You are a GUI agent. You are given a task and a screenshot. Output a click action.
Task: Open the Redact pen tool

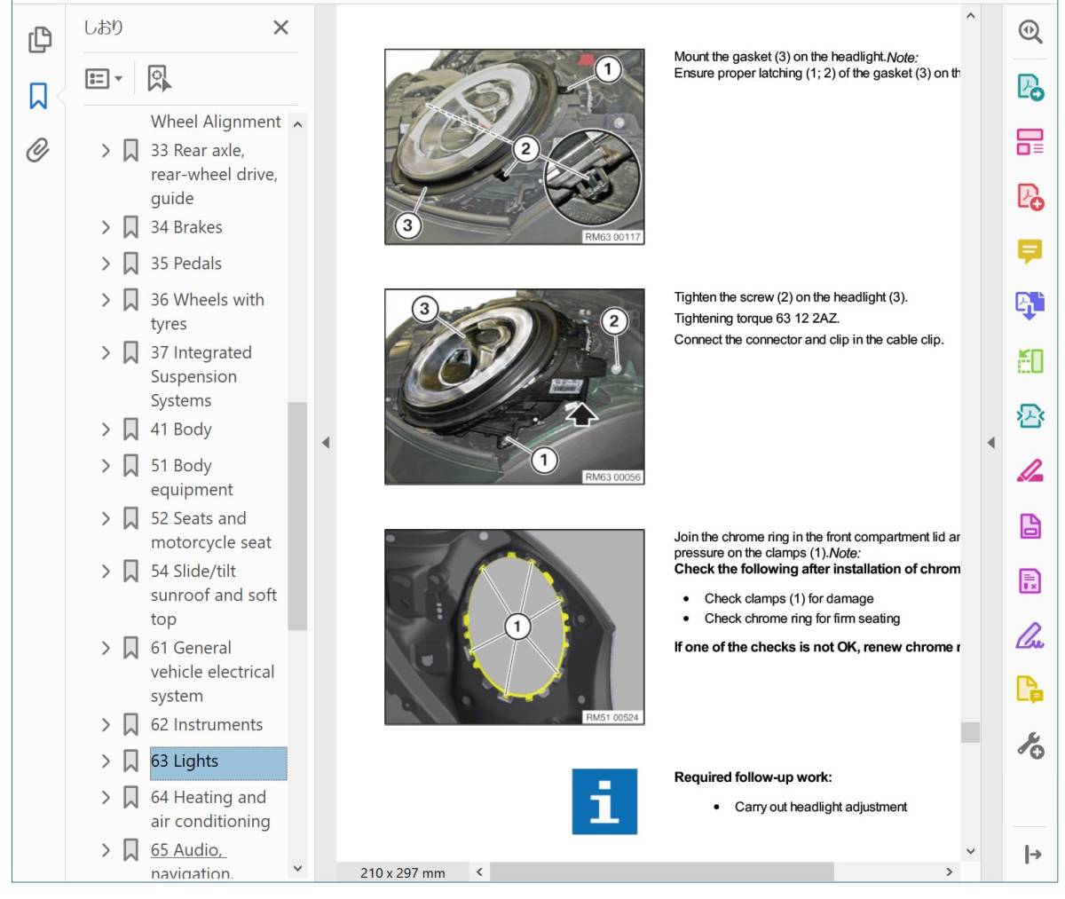[1029, 470]
